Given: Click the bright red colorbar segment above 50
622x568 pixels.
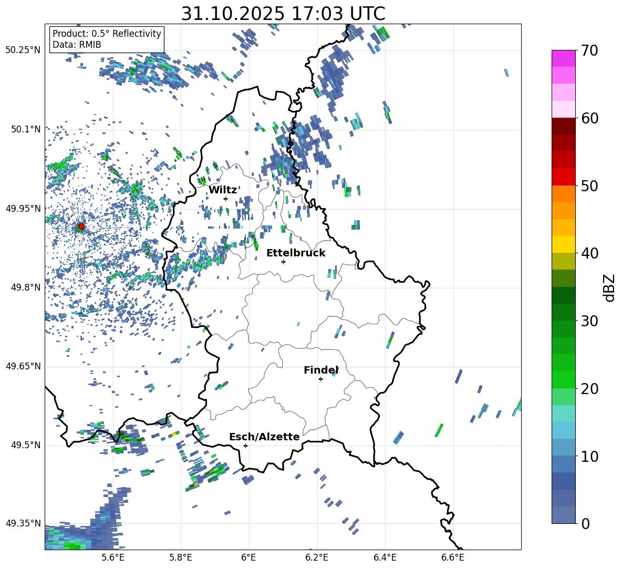Looking at the screenshot, I should (564, 177).
